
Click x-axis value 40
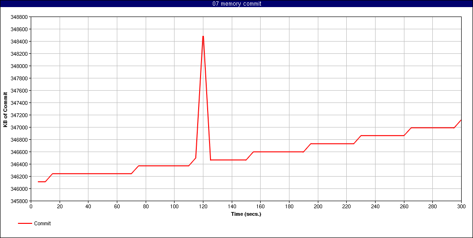click(88, 206)
